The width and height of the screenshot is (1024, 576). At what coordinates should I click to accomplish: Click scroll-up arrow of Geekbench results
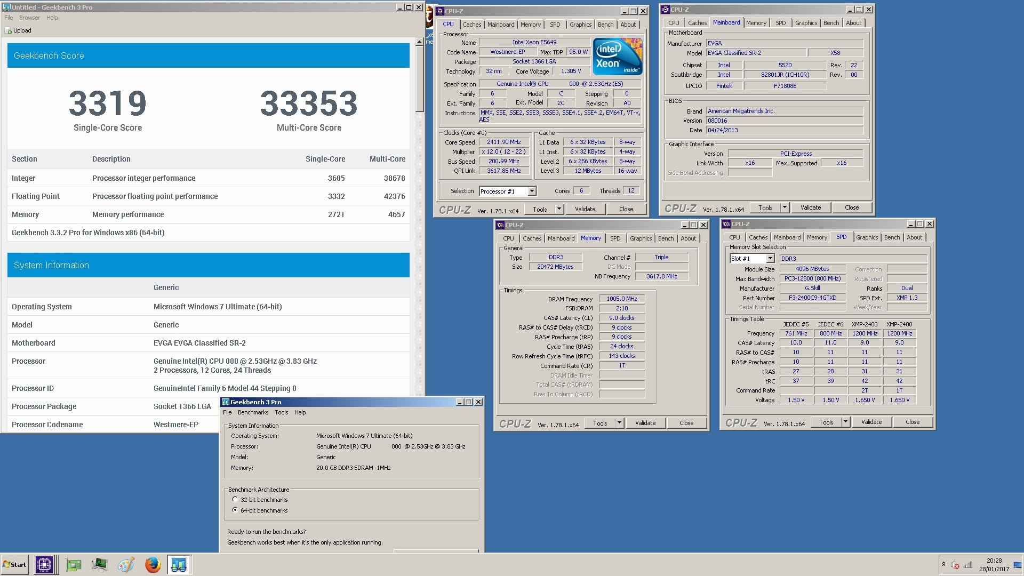(420, 41)
